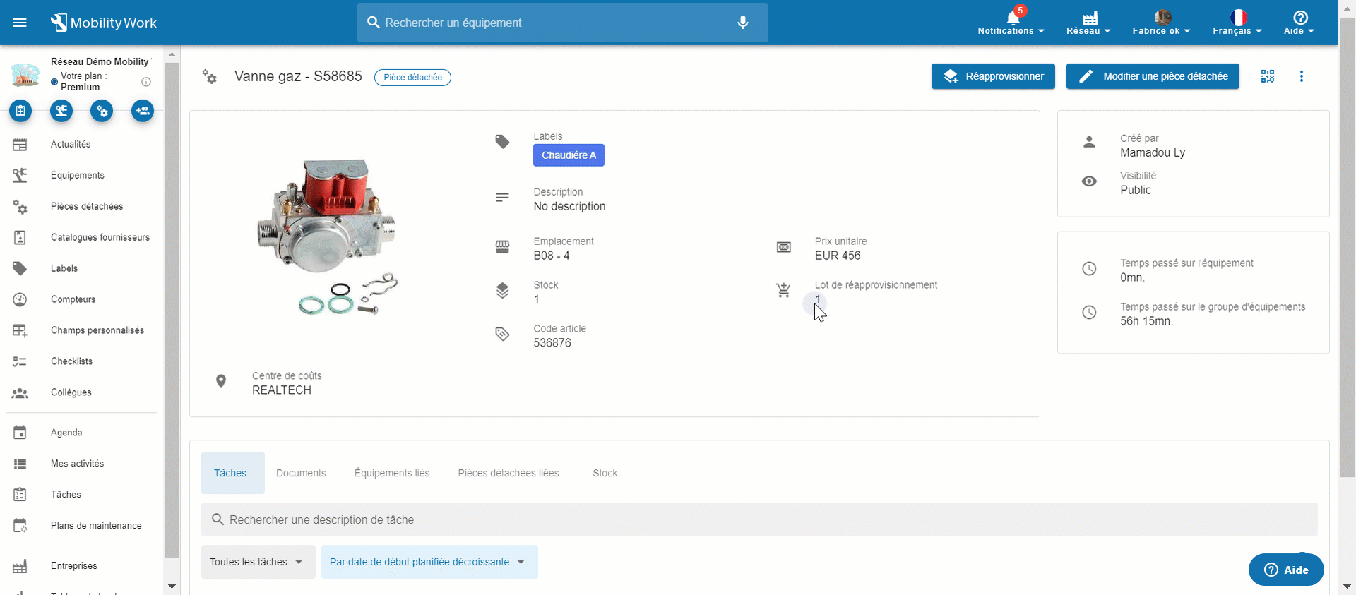This screenshot has width=1356, height=595.
Task: Open the sort by planned date dropdown
Action: [429, 562]
